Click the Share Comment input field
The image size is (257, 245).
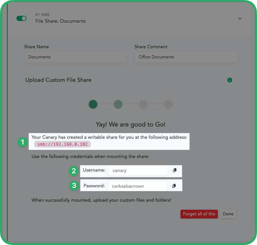pos(185,57)
